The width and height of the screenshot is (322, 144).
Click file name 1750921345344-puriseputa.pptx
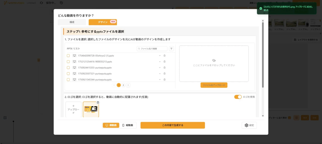click(x=95, y=79)
